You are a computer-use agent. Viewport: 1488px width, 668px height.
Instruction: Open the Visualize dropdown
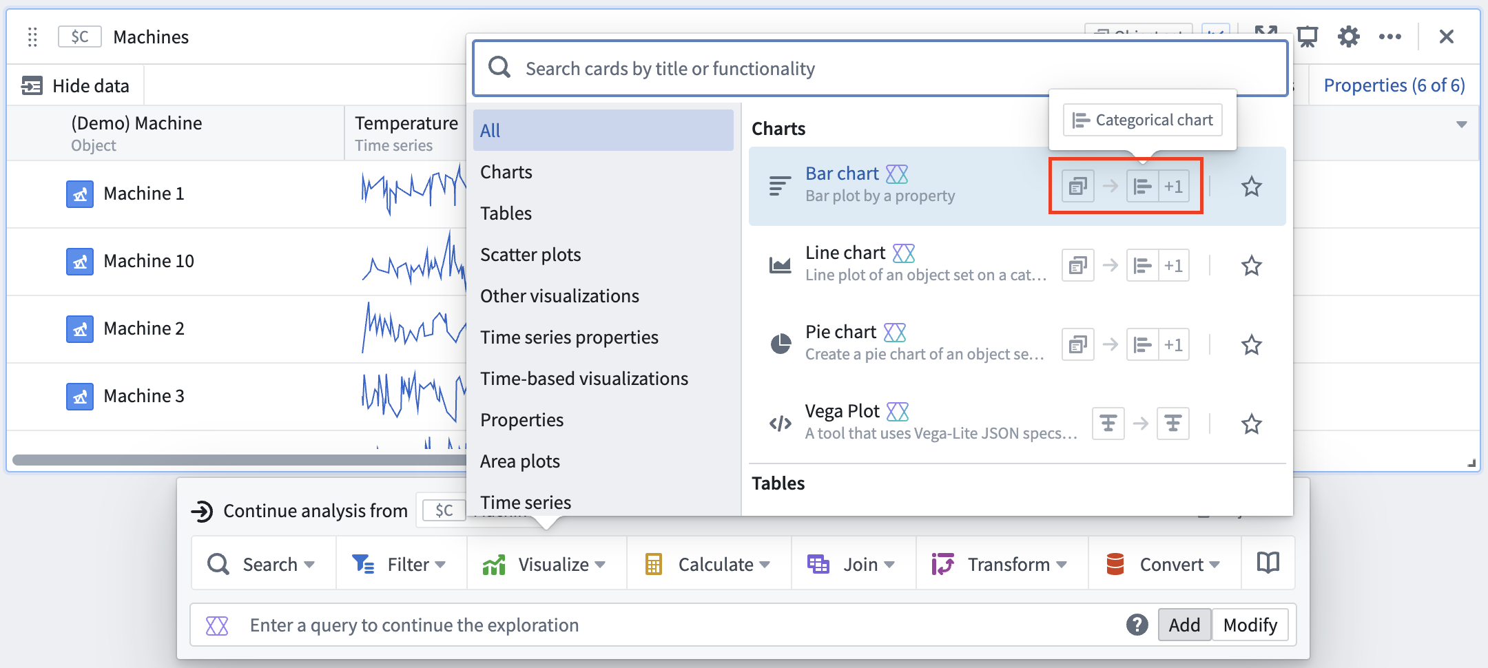(546, 564)
